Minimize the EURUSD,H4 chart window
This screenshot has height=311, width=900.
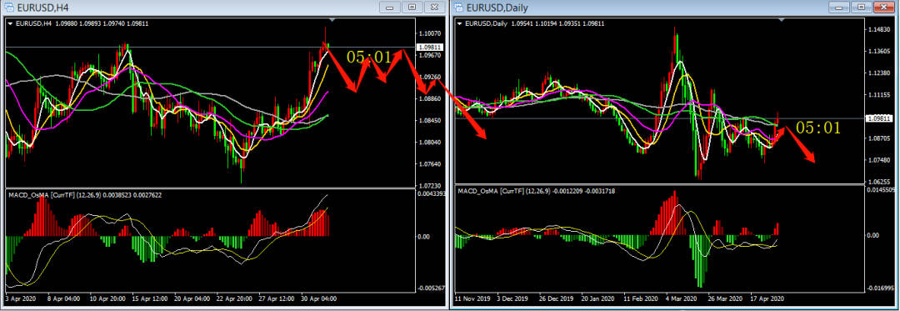pyautogui.click(x=390, y=7)
